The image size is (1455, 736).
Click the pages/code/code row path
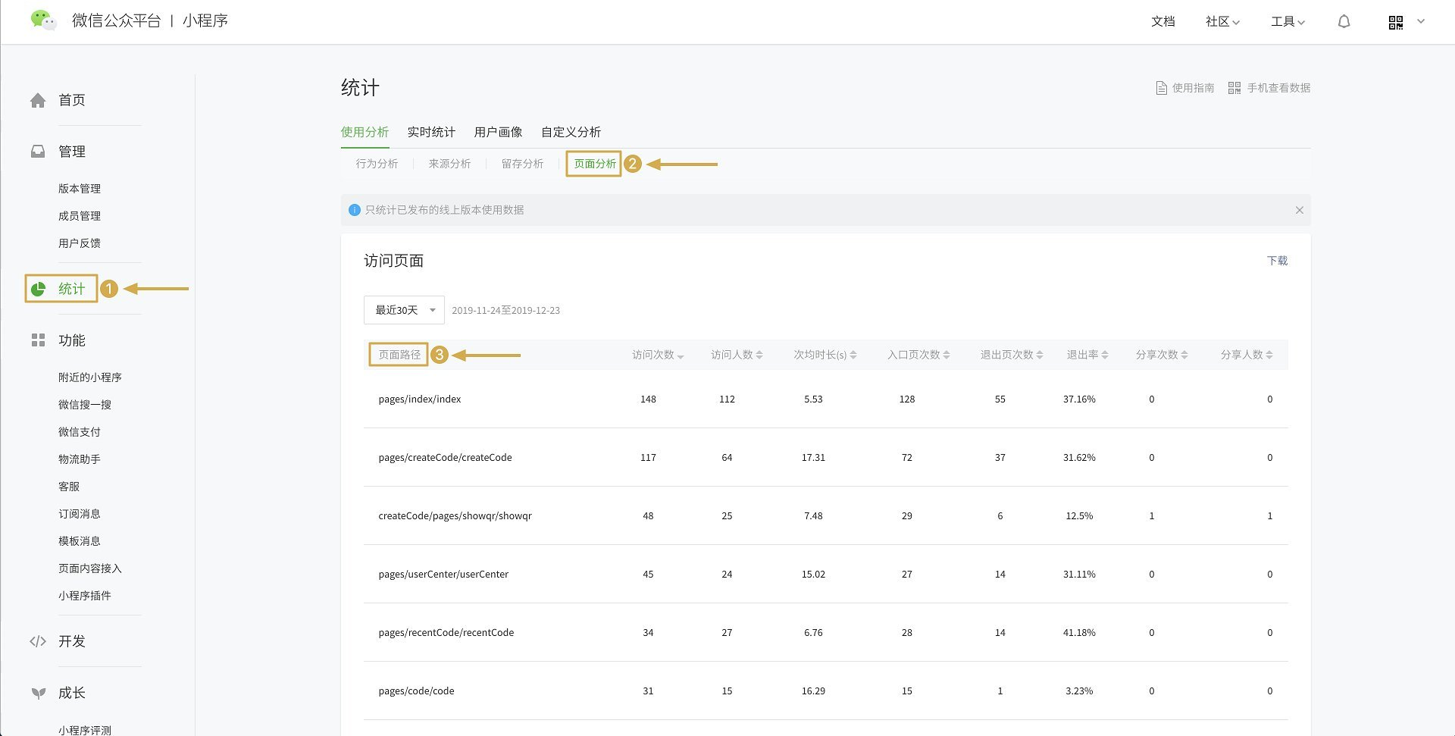[x=416, y=691]
